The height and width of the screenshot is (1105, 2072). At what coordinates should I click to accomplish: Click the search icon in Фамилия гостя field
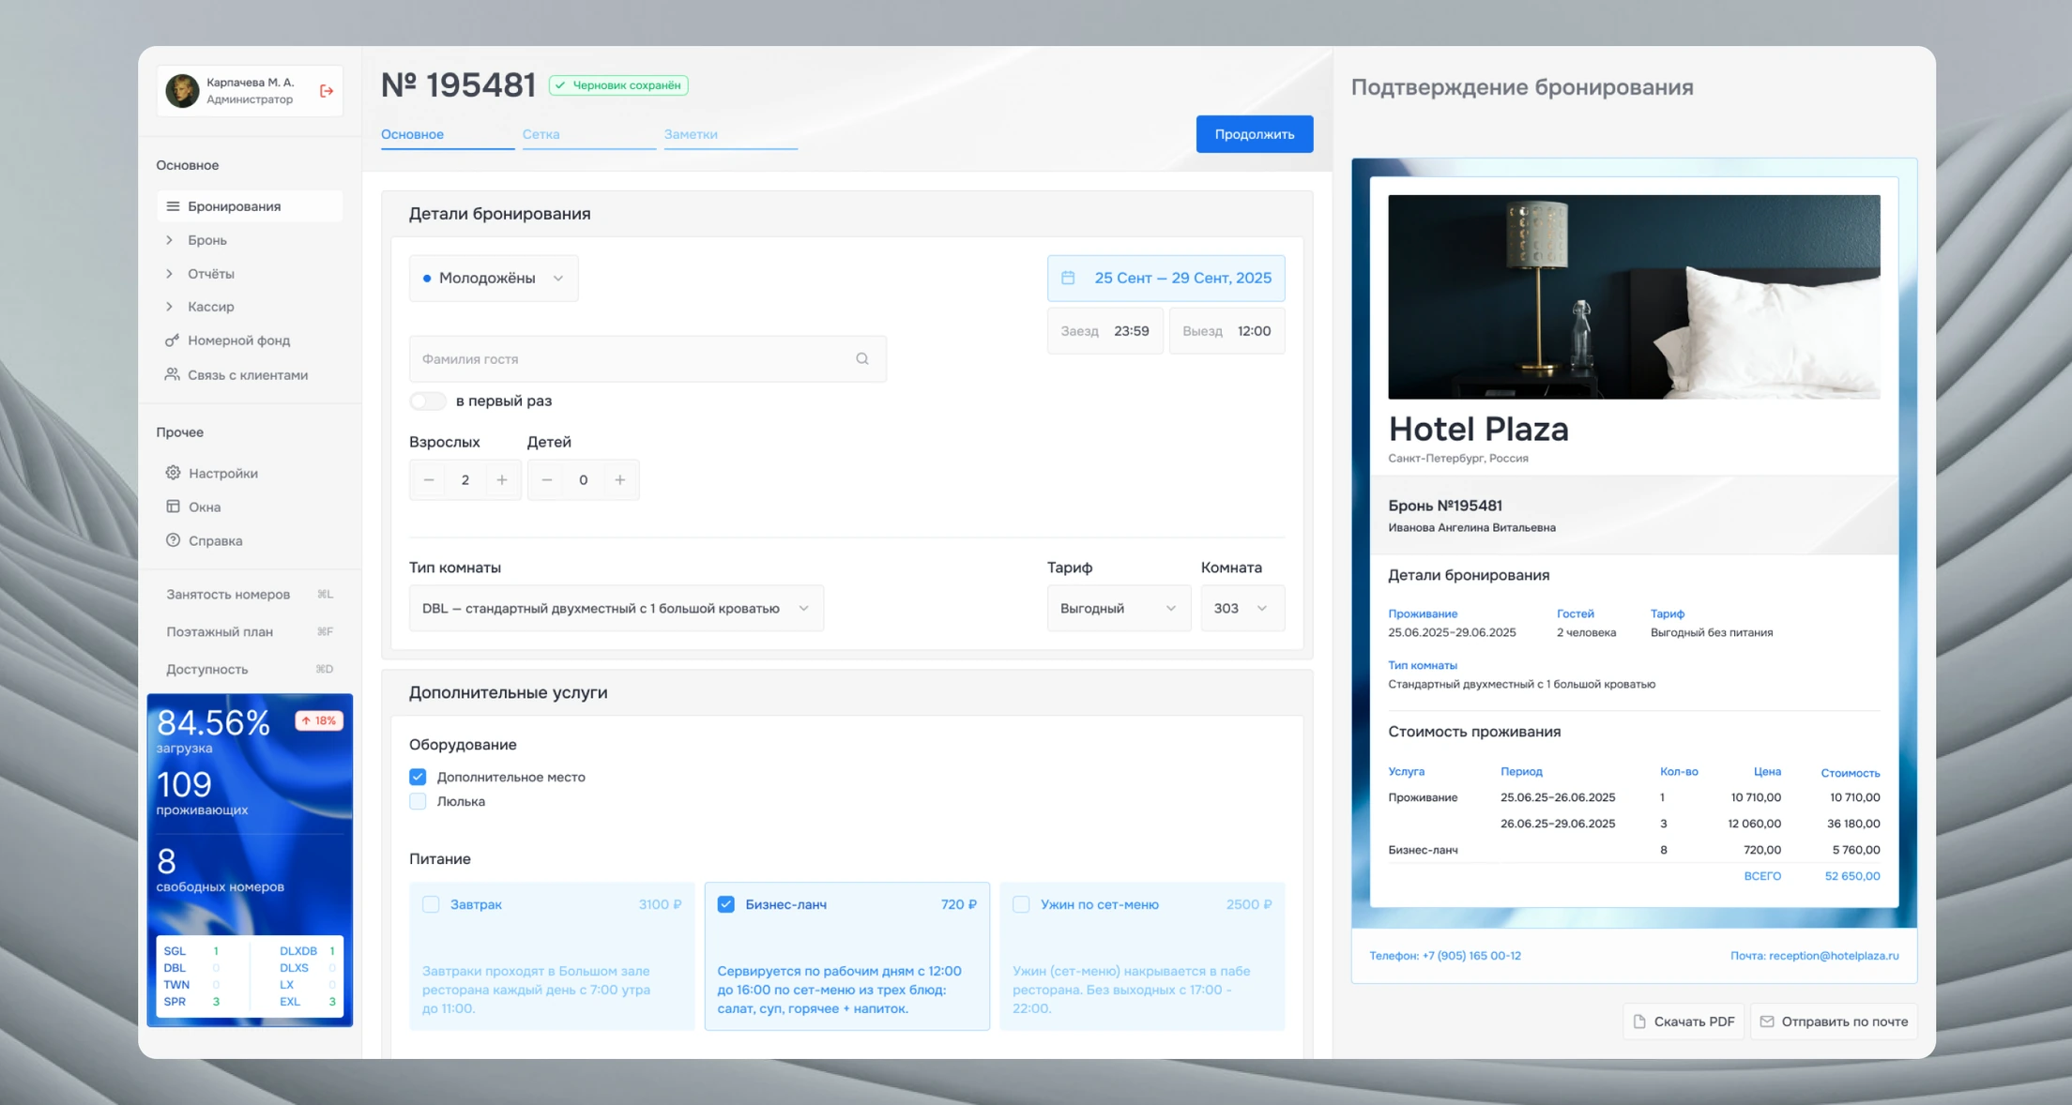point(862,359)
